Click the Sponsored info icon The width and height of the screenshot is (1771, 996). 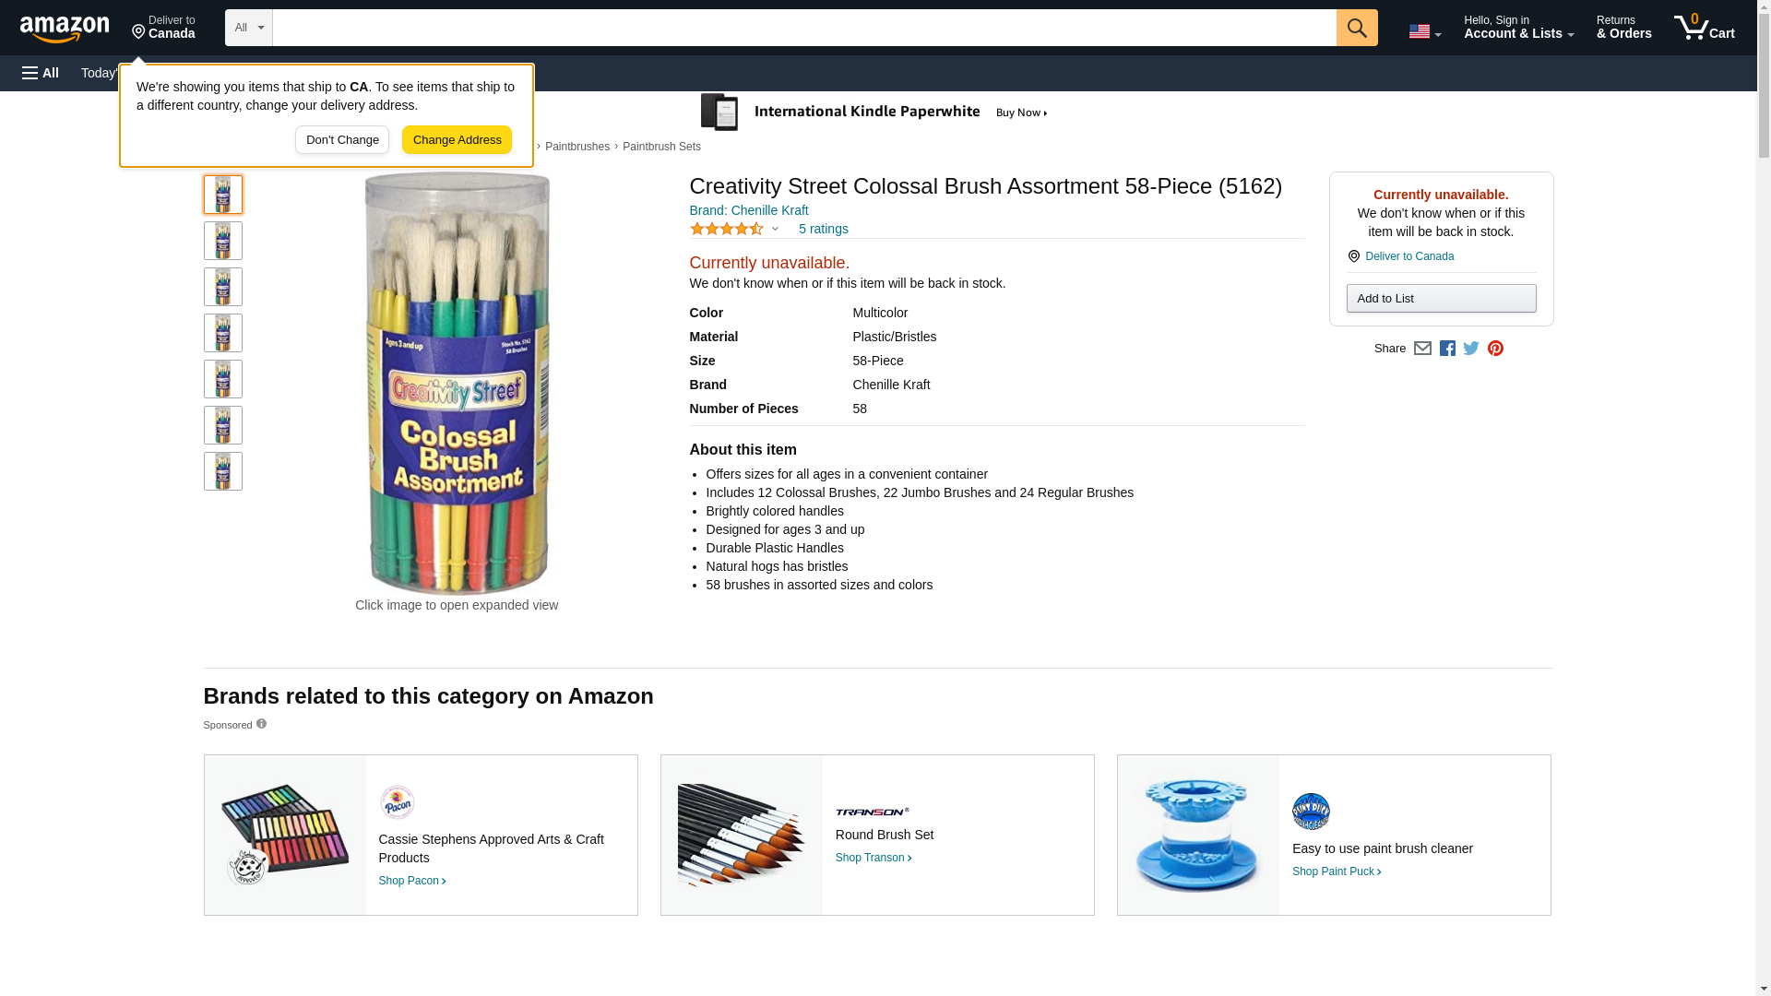261,724
